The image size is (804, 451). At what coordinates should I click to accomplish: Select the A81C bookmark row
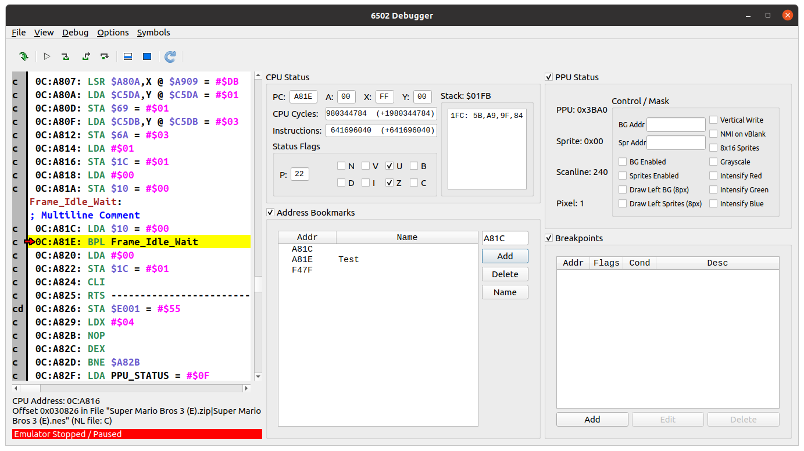click(x=378, y=249)
